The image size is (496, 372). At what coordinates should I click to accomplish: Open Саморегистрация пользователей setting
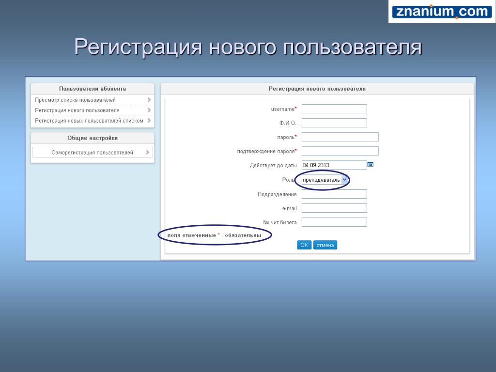[x=93, y=153]
